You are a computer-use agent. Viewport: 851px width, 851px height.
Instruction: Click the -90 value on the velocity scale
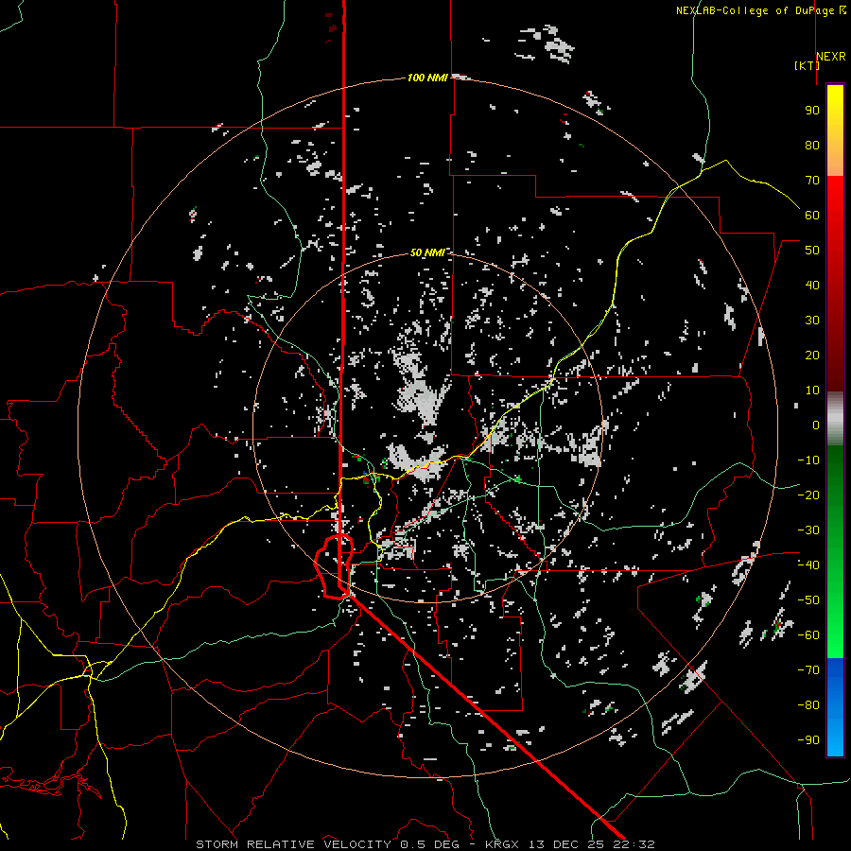(x=808, y=740)
